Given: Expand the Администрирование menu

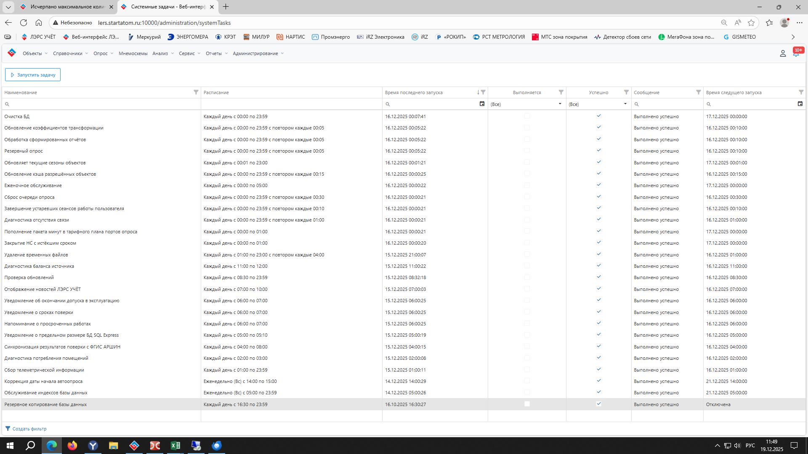Looking at the screenshot, I should pyautogui.click(x=258, y=53).
